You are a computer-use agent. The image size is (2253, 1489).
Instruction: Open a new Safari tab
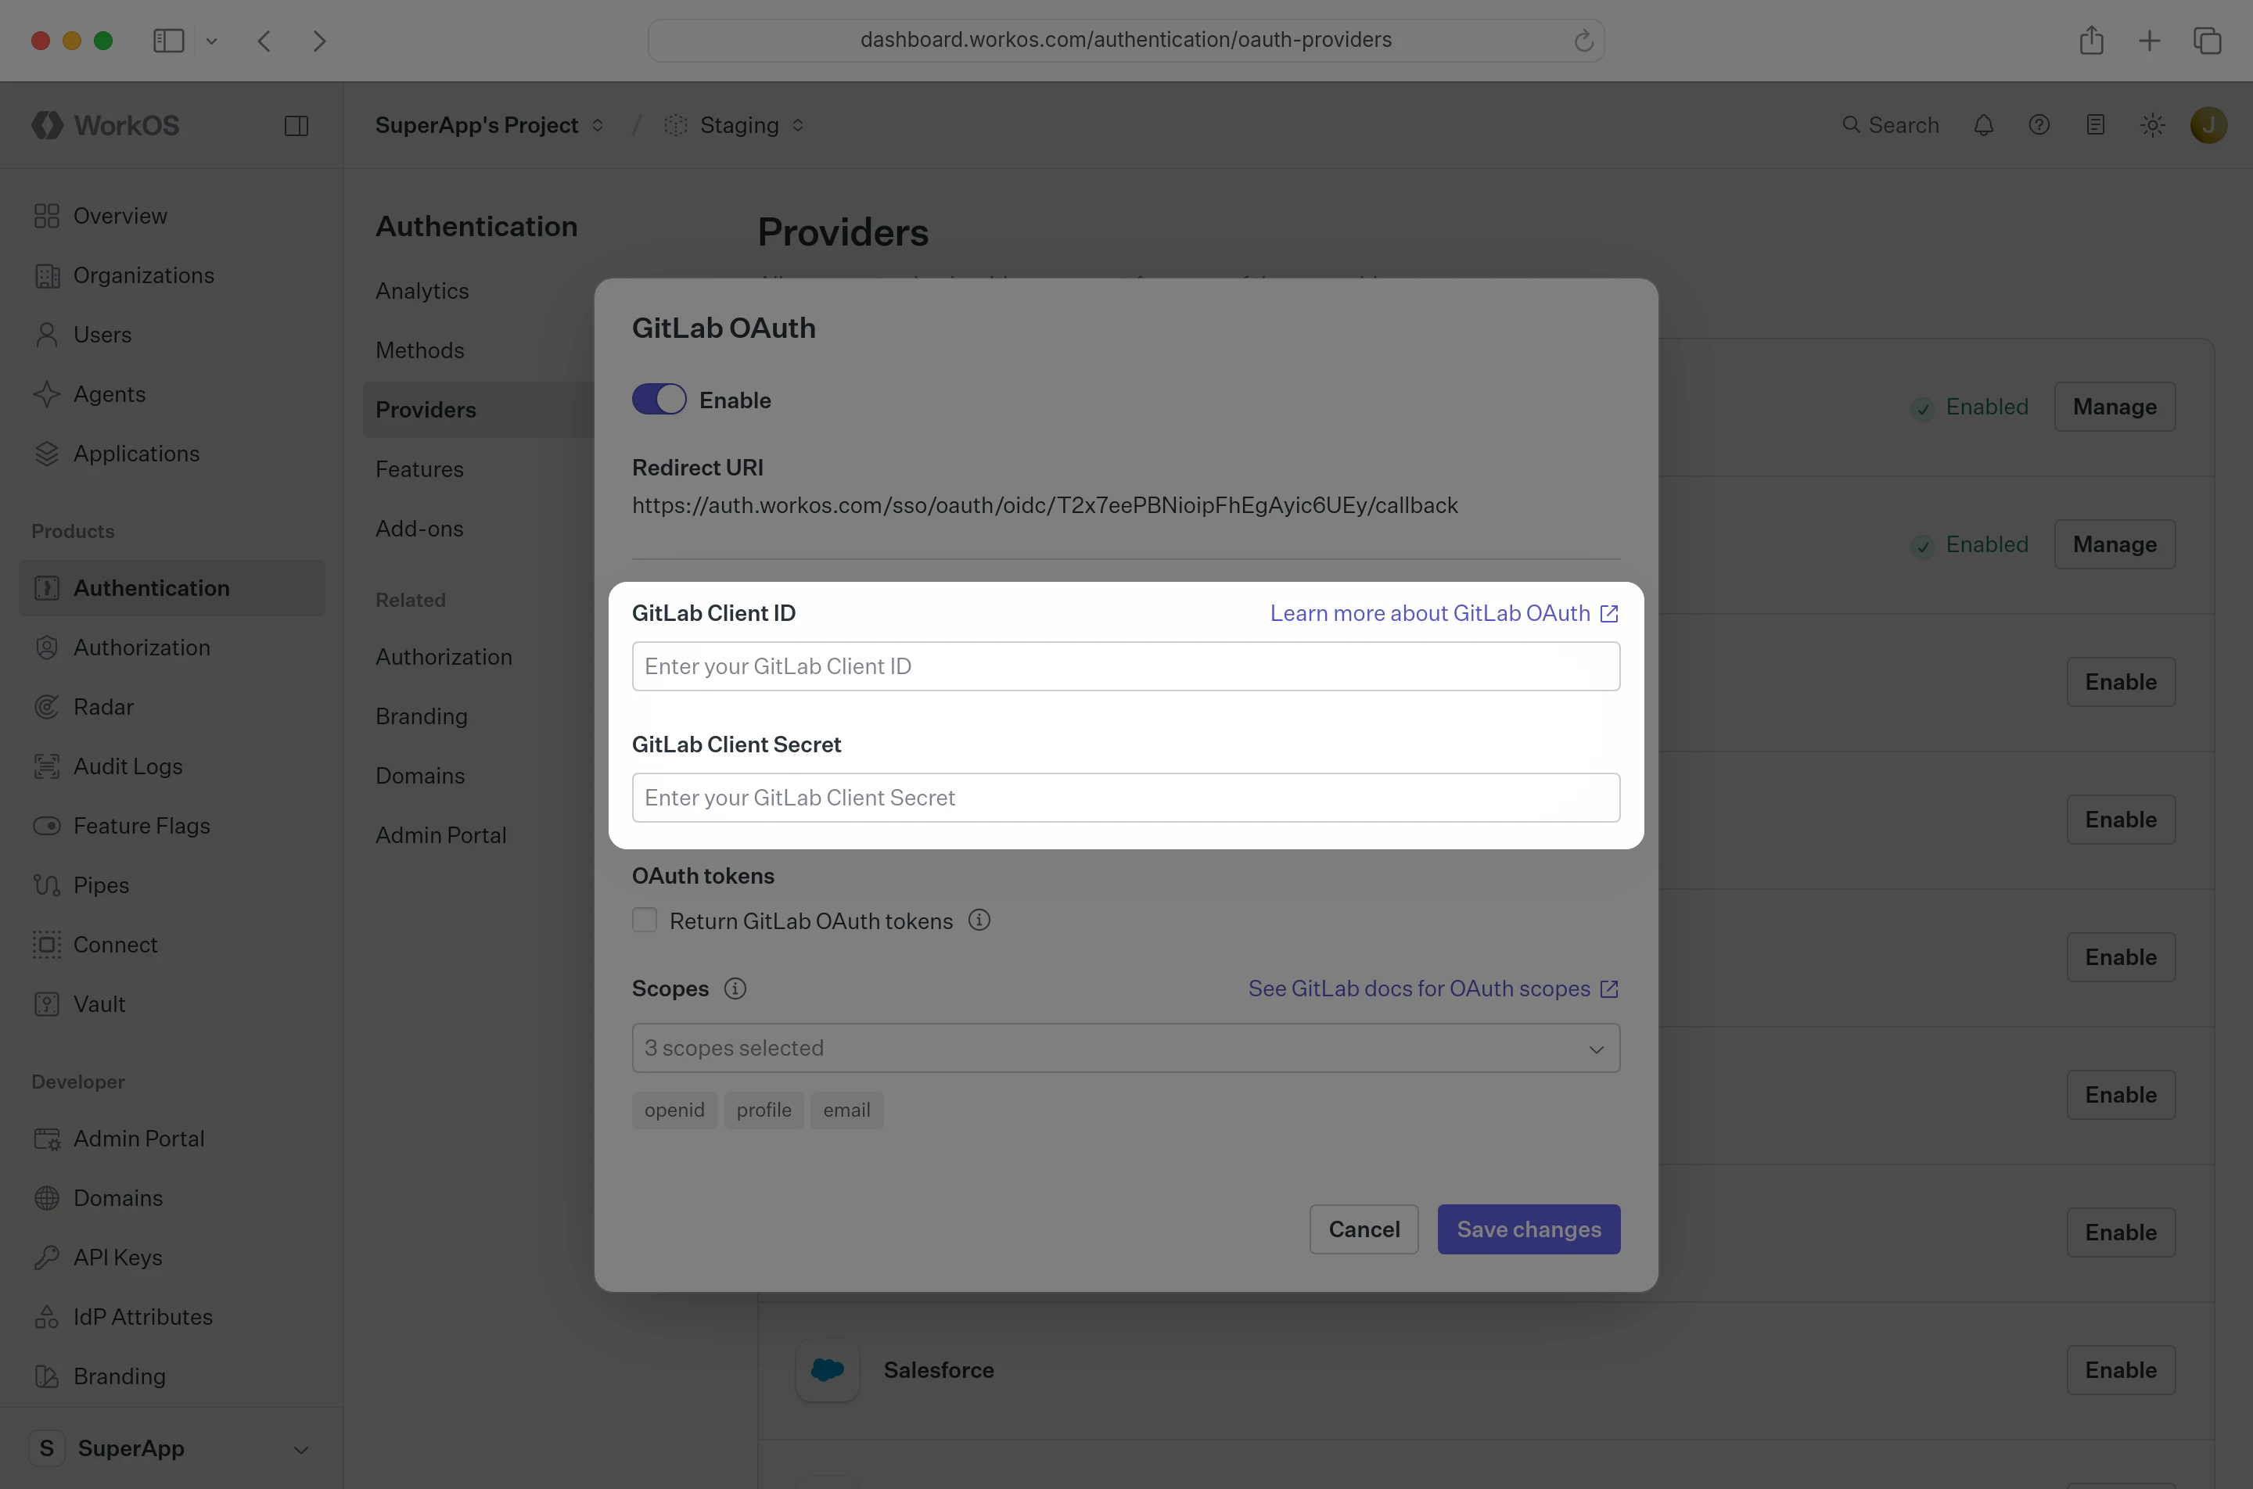click(2148, 41)
